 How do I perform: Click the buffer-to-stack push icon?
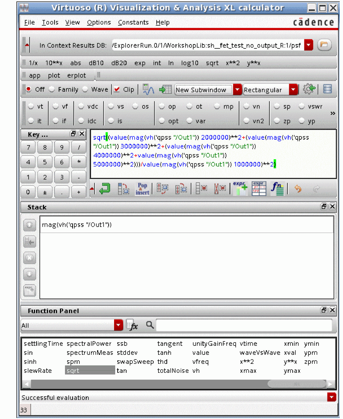pos(181,189)
